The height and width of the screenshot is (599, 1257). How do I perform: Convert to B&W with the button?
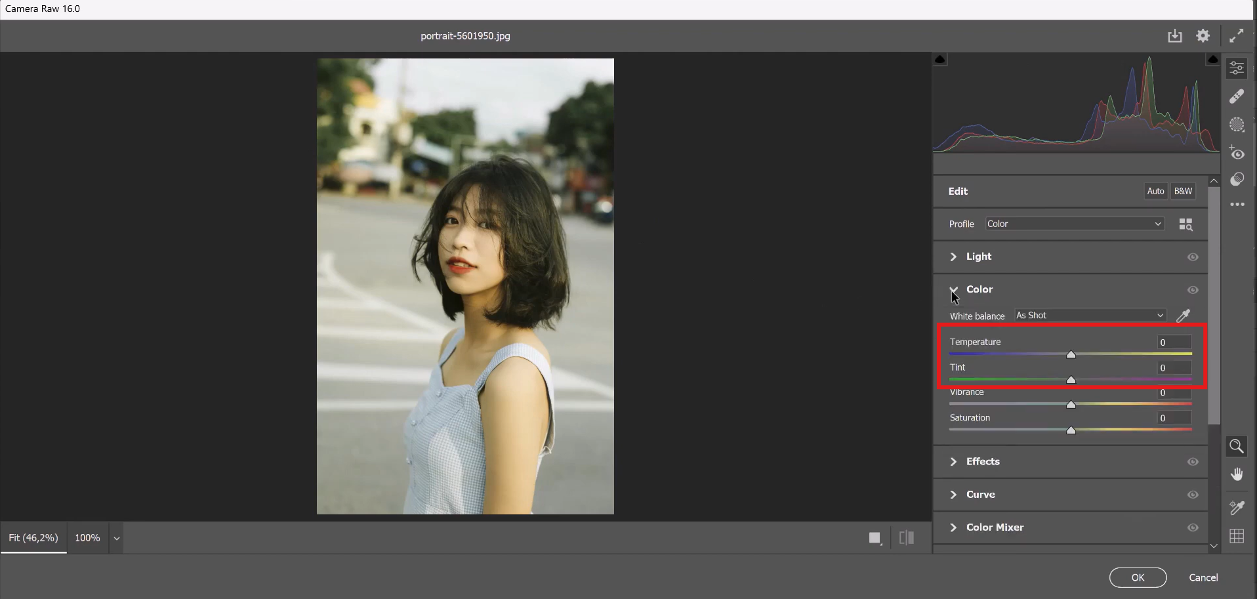[1183, 191]
